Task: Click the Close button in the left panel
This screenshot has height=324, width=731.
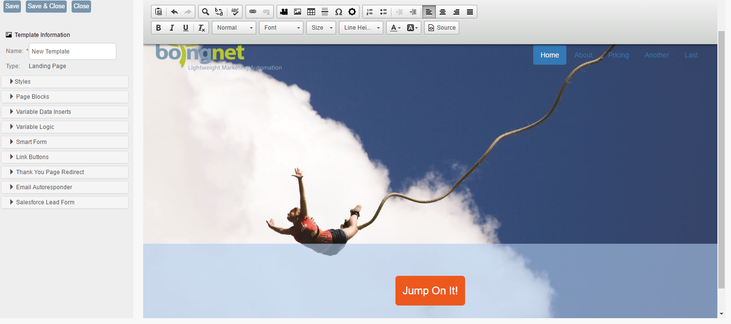Action: (x=81, y=6)
